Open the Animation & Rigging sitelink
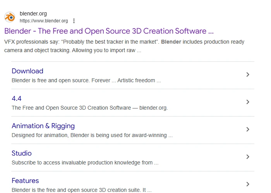271x193 pixels. pos(43,126)
